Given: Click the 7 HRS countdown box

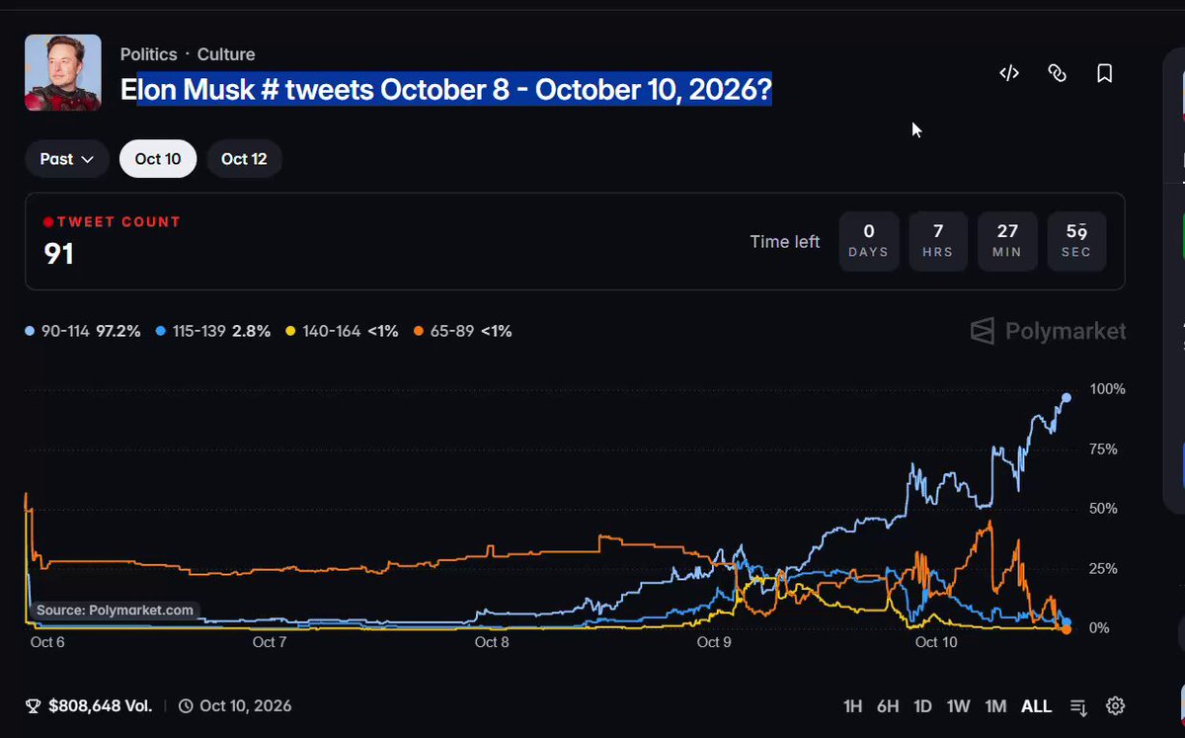Looking at the screenshot, I should (938, 241).
